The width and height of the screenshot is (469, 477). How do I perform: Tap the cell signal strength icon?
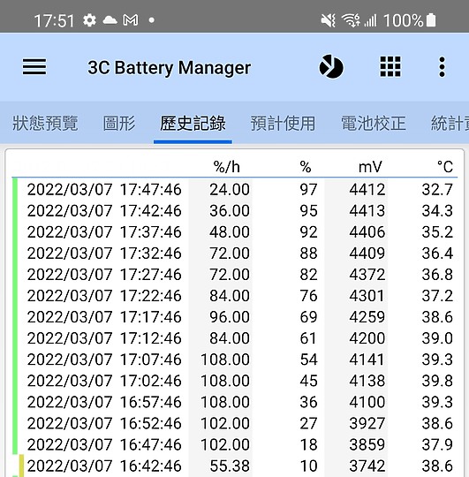tap(370, 20)
